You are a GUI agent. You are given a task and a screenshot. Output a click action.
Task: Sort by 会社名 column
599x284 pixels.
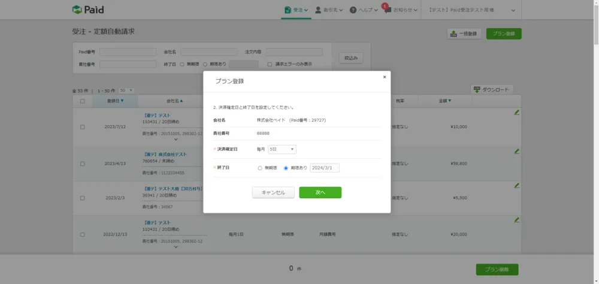click(x=175, y=101)
